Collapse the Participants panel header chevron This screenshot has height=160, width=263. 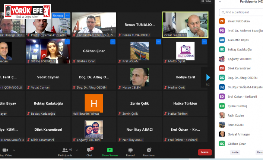click(221, 2)
